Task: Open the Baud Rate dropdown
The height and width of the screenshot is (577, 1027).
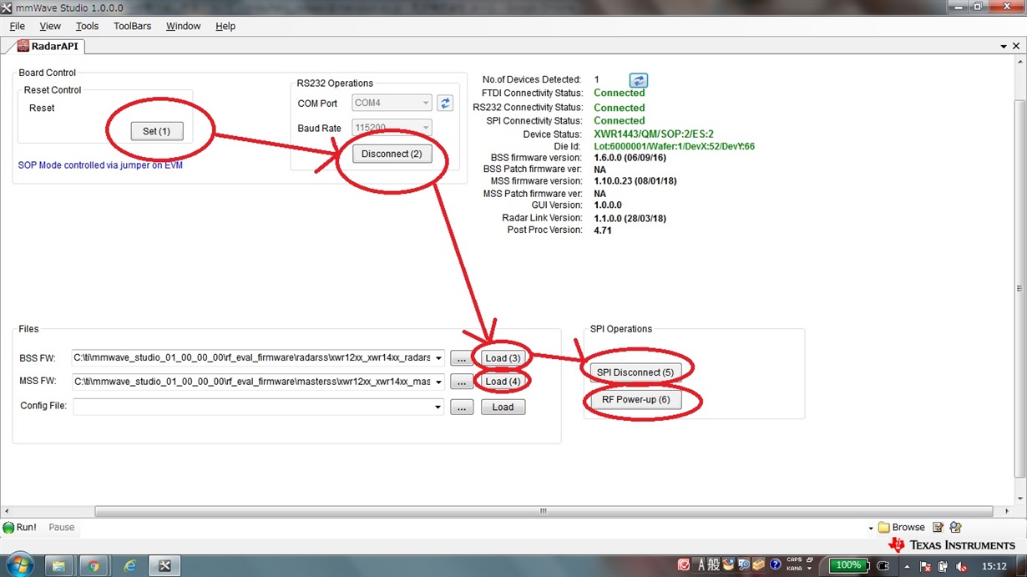Action: point(426,128)
